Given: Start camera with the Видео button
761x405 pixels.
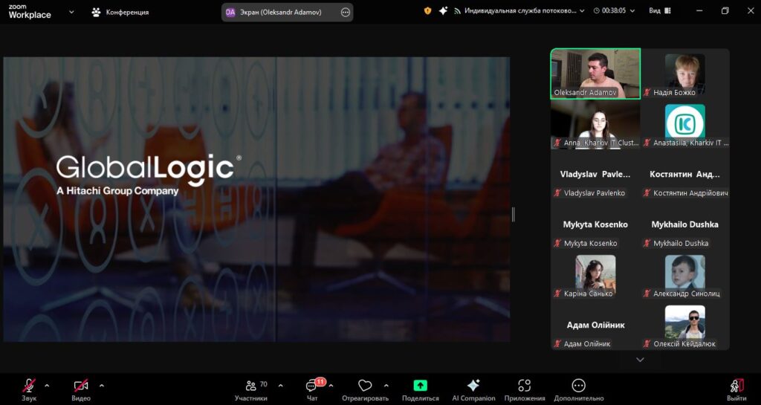Looking at the screenshot, I should coord(81,390).
